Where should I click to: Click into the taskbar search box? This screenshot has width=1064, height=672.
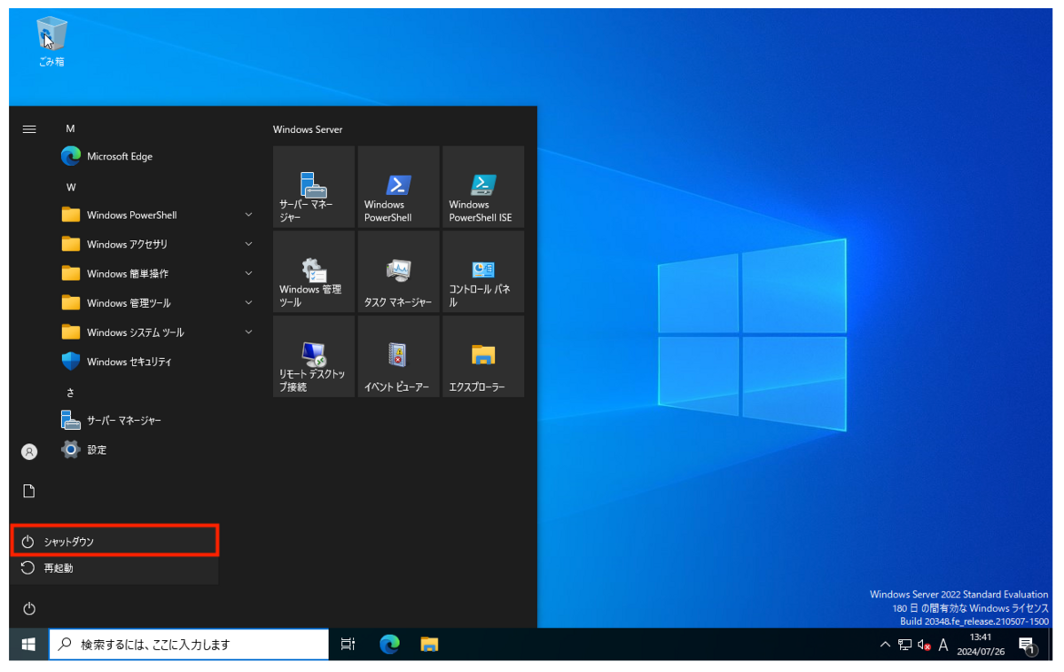(x=189, y=645)
